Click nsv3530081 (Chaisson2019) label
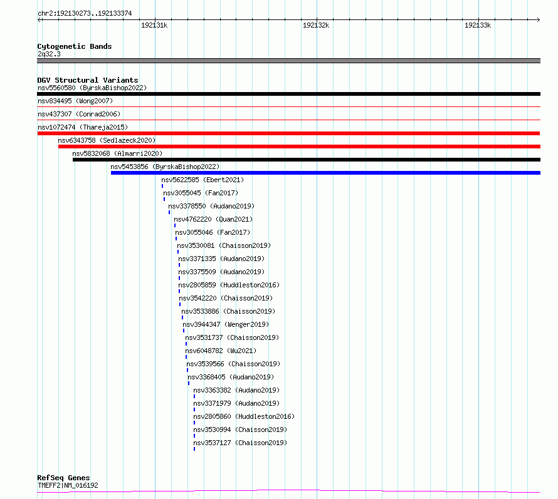The width and height of the screenshot is (558, 499). point(224,245)
